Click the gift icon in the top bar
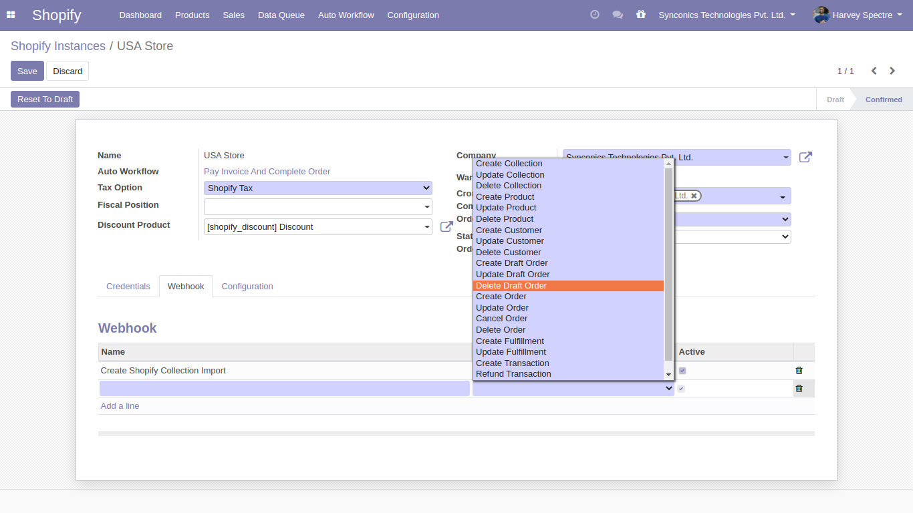Image resolution: width=913 pixels, height=513 pixels. [641, 15]
